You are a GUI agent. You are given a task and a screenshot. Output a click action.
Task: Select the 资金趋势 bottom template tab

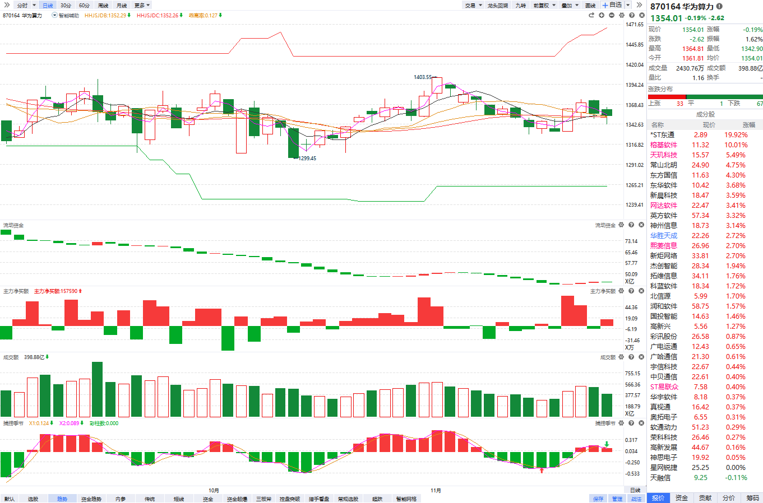pyautogui.click(x=91, y=499)
